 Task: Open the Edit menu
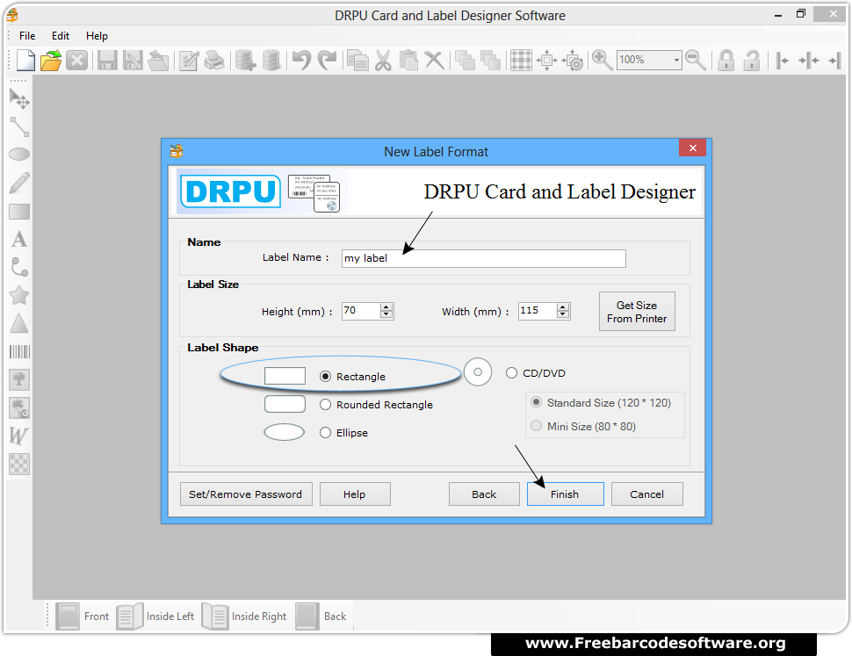click(x=61, y=36)
